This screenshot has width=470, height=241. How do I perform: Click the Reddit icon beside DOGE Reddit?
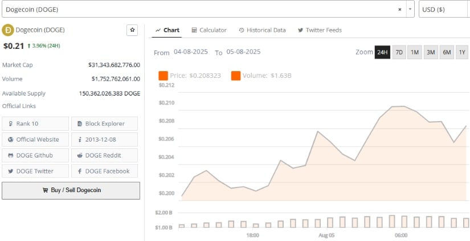[x=80, y=155]
